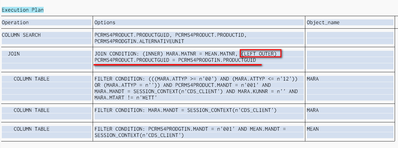Click the underlined PRODUCTGUID join condition line

[x=175, y=60]
